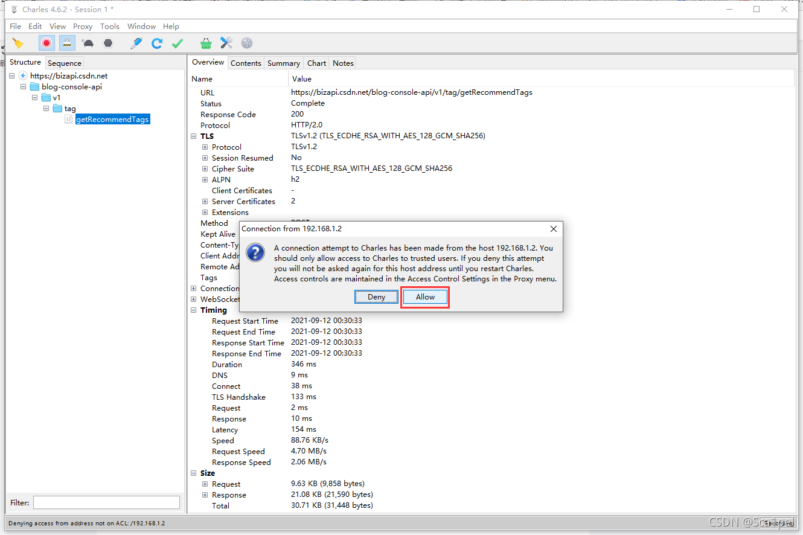803x535 pixels.
Task: Click the Value column header
Action: click(542, 79)
